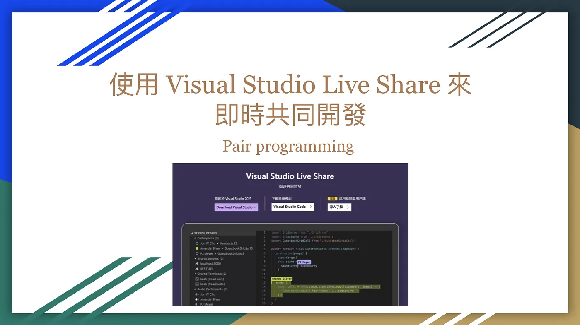Click the 'Visual Studio Live Share' heading

pos(290,176)
